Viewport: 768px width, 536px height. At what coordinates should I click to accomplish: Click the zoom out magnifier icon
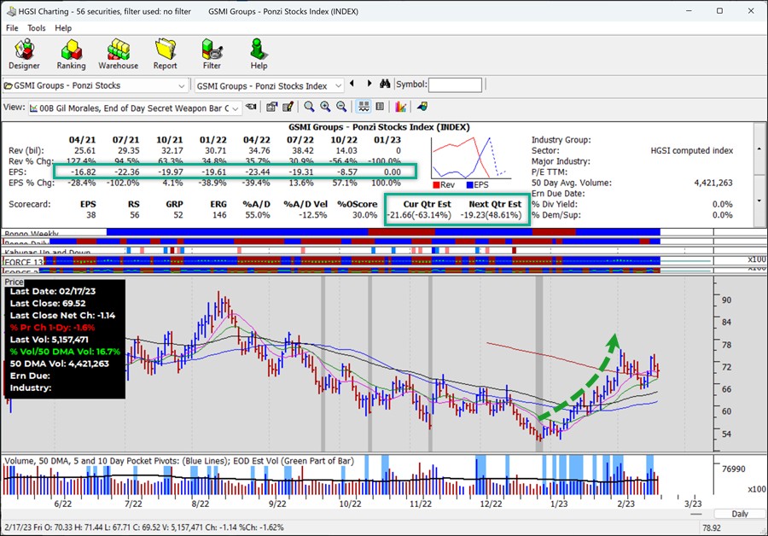pos(341,107)
